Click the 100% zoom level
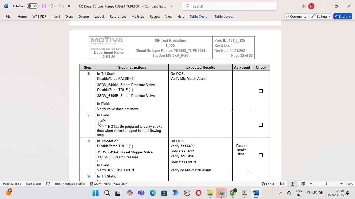This screenshot has width=355, height=199. coord(349,184)
